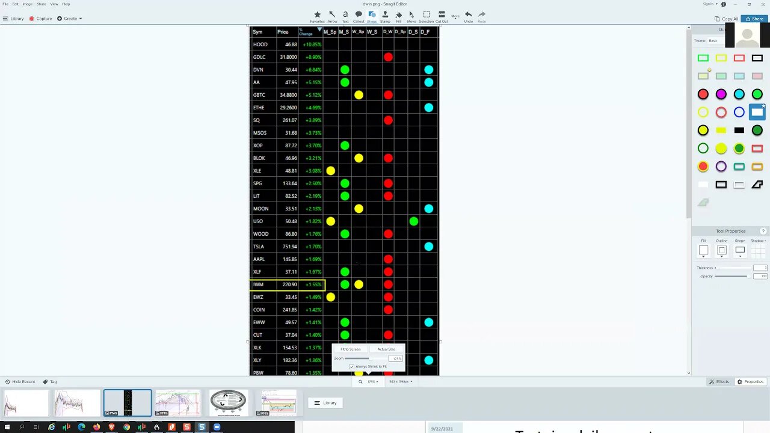Choose the red outlined rectangle style

[x=739, y=58]
